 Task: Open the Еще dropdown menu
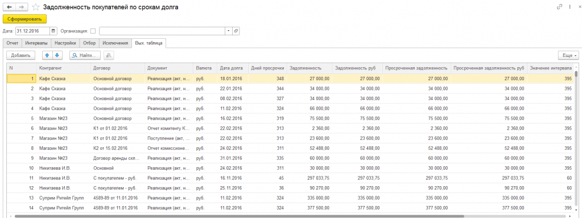(568, 55)
